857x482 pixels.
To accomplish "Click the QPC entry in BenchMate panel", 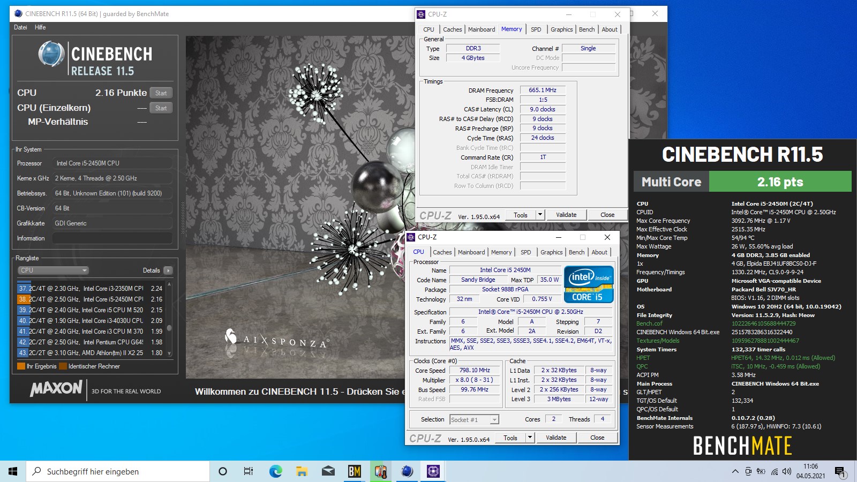I will pos(642,366).
